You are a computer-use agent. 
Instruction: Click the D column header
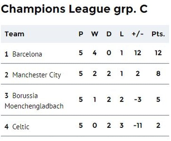[x=109, y=34]
